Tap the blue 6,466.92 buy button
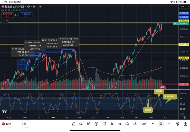The image size is (190, 132). [x=26, y=15]
